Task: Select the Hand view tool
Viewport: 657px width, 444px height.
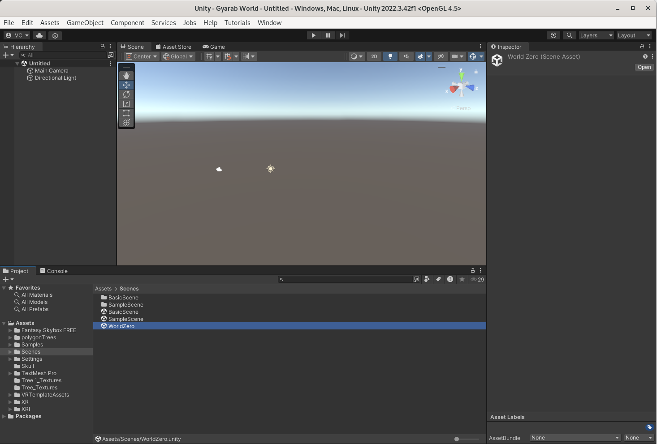Action: click(x=126, y=75)
